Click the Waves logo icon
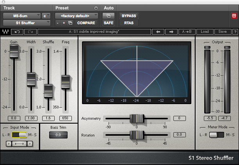 coord(5,32)
